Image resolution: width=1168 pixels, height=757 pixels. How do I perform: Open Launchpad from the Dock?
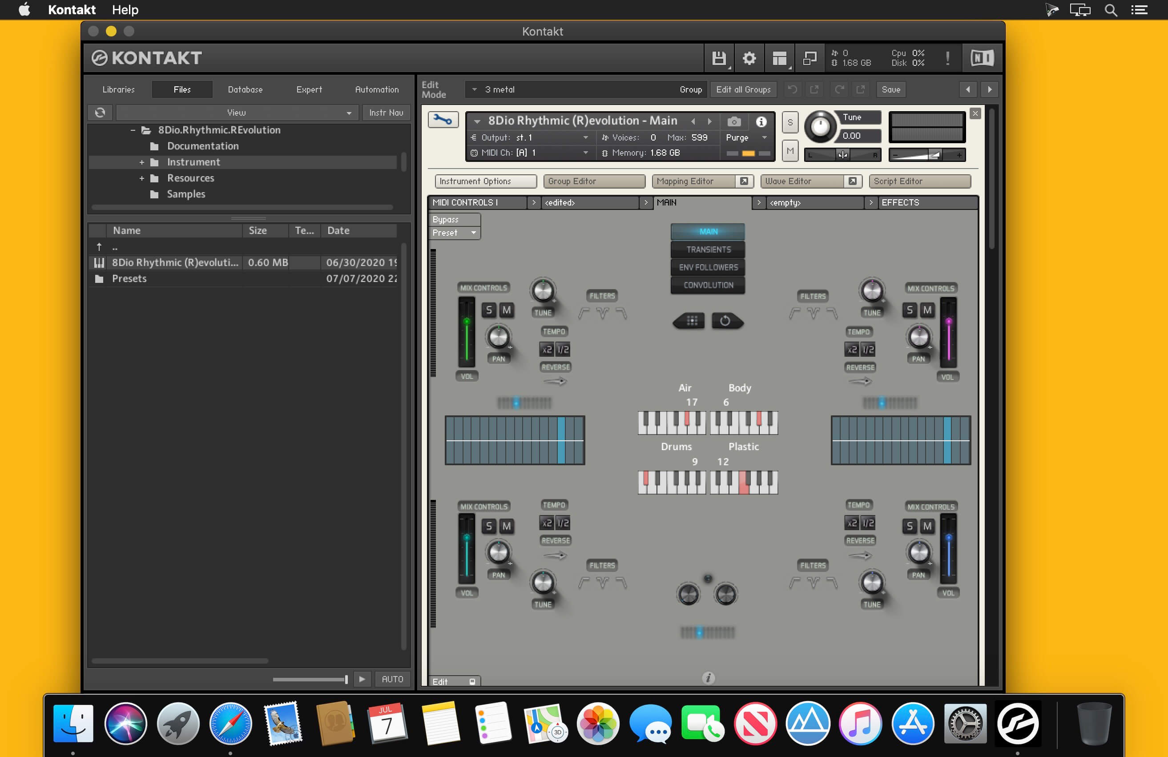(x=178, y=723)
